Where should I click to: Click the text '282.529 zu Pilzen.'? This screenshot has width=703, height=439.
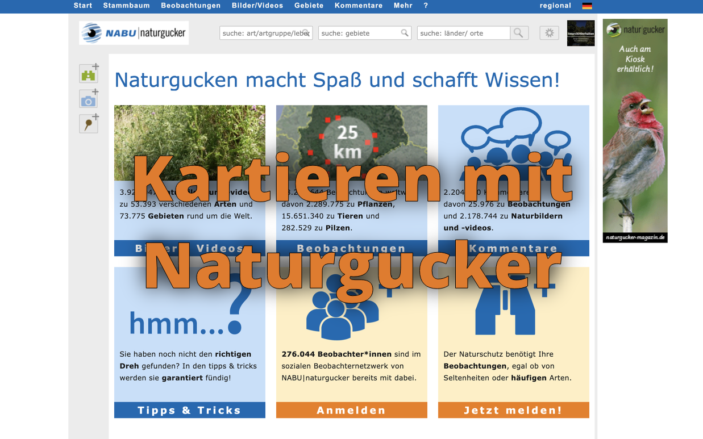[317, 228]
